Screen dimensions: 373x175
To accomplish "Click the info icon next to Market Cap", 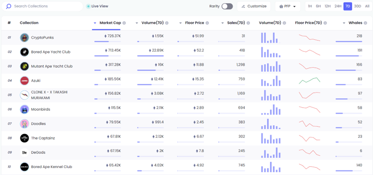I will [x=124, y=23].
